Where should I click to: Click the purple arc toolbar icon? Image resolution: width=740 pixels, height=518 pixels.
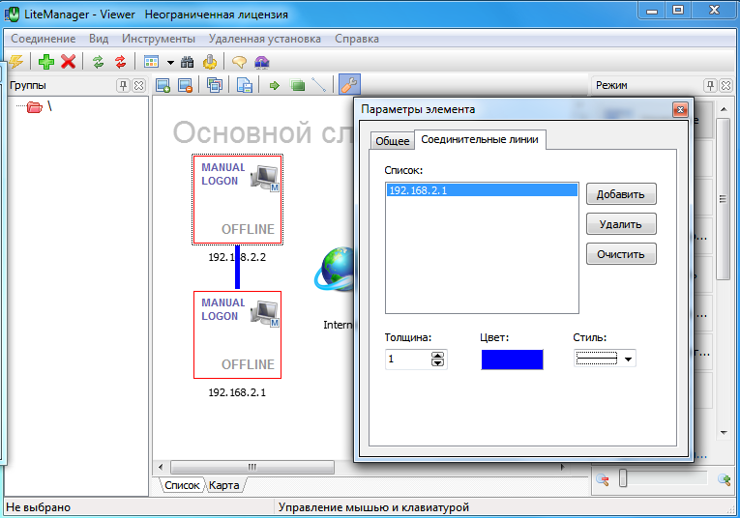click(x=261, y=61)
